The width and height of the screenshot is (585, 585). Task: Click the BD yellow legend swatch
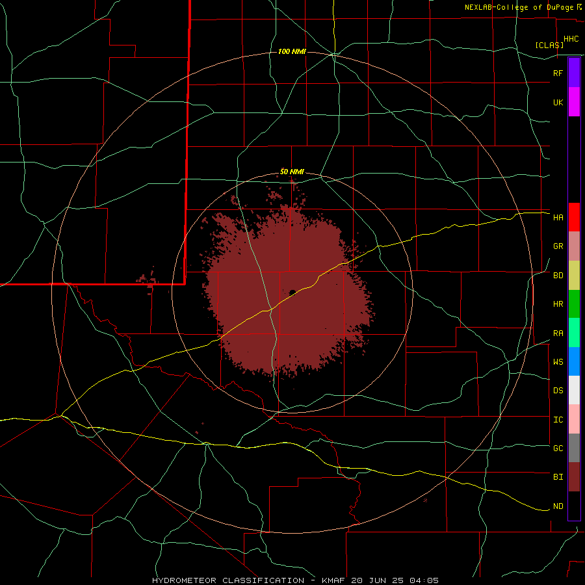tap(574, 275)
